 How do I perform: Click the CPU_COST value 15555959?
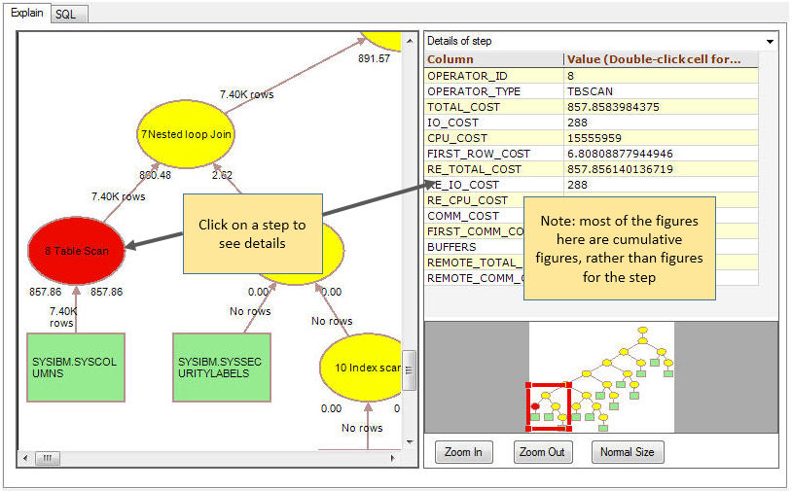[661, 138]
